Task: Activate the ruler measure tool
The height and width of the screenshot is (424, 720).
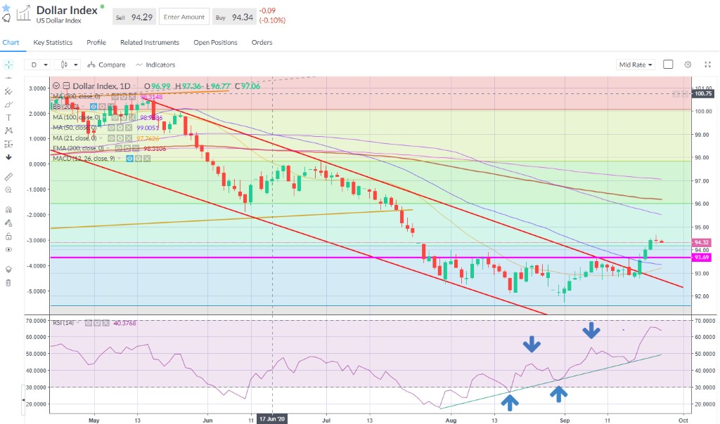Action: [8, 177]
